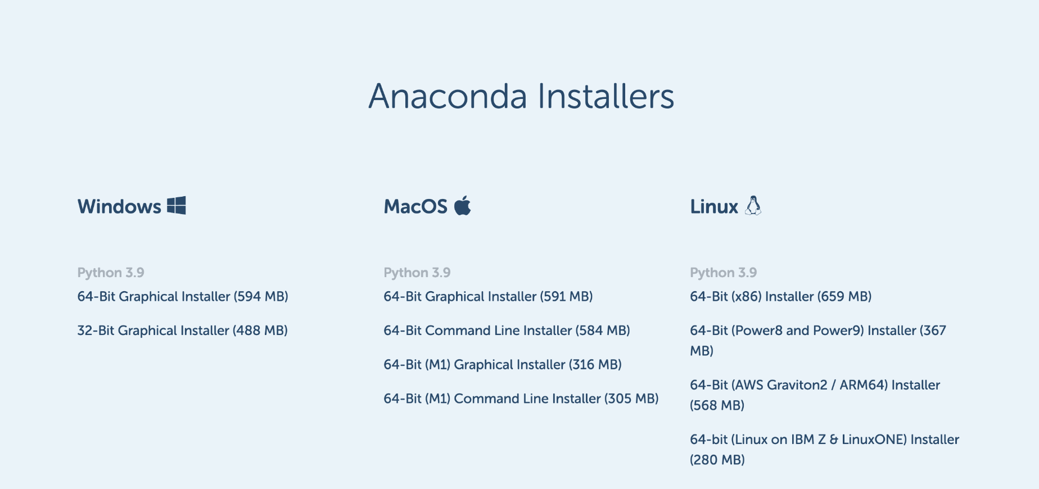Download Windows 64-Bit Graphical Installer
The height and width of the screenshot is (489, 1039).
(x=183, y=296)
